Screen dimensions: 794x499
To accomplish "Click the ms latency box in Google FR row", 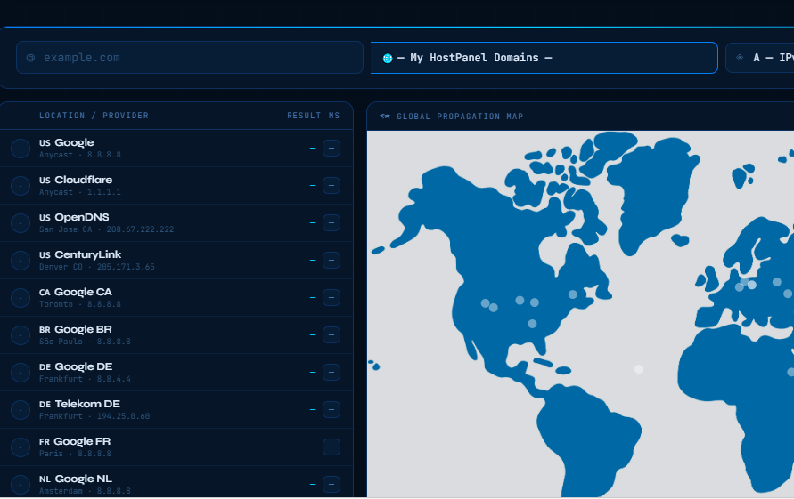I will click(332, 447).
